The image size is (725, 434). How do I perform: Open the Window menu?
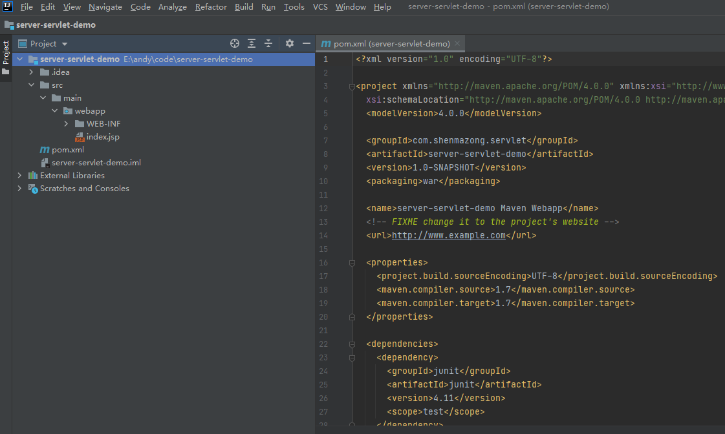[351, 7]
